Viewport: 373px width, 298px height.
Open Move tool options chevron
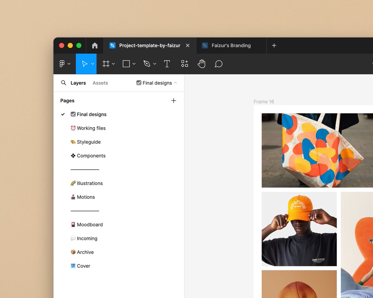(92, 64)
